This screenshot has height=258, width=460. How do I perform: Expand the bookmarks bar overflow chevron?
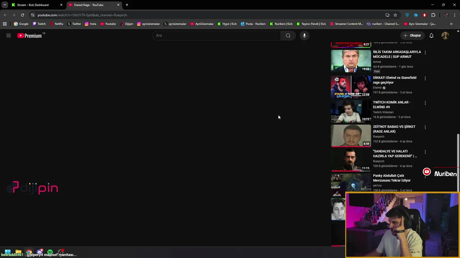[451, 24]
